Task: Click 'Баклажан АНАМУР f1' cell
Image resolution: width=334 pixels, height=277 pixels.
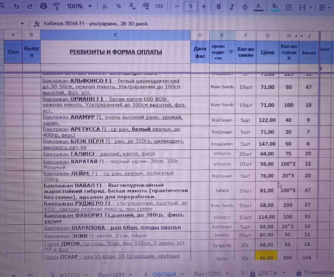Action: (116, 120)
